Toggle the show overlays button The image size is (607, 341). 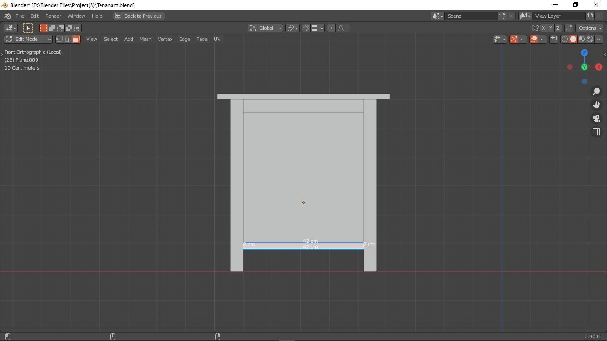534,39
